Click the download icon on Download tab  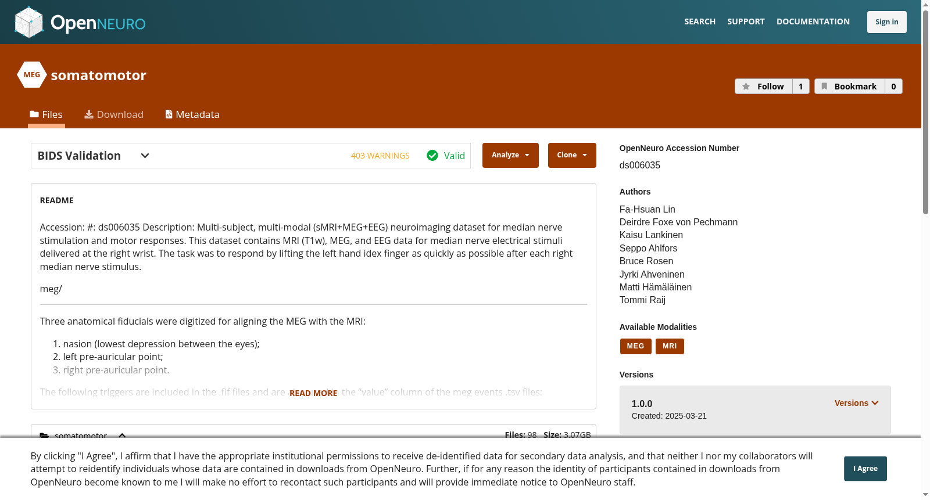pyautogui.click(x=89, y=114)
